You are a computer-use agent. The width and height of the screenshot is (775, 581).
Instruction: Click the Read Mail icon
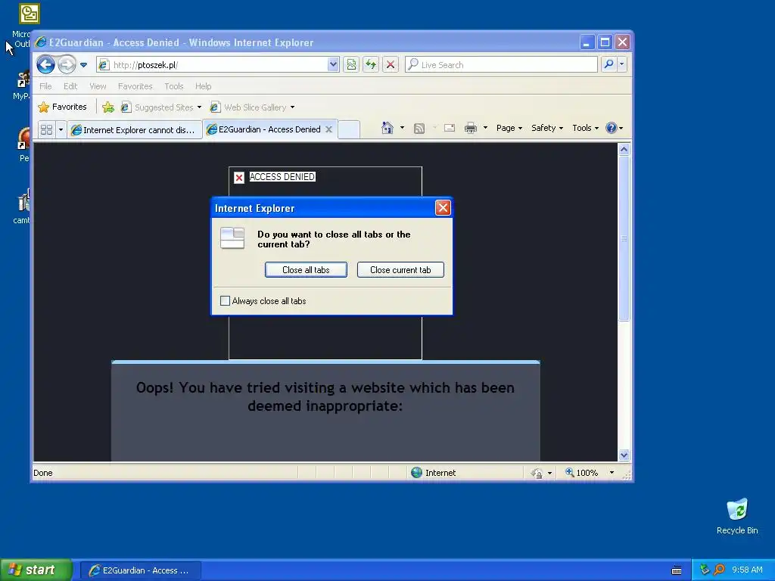(450, 129)
